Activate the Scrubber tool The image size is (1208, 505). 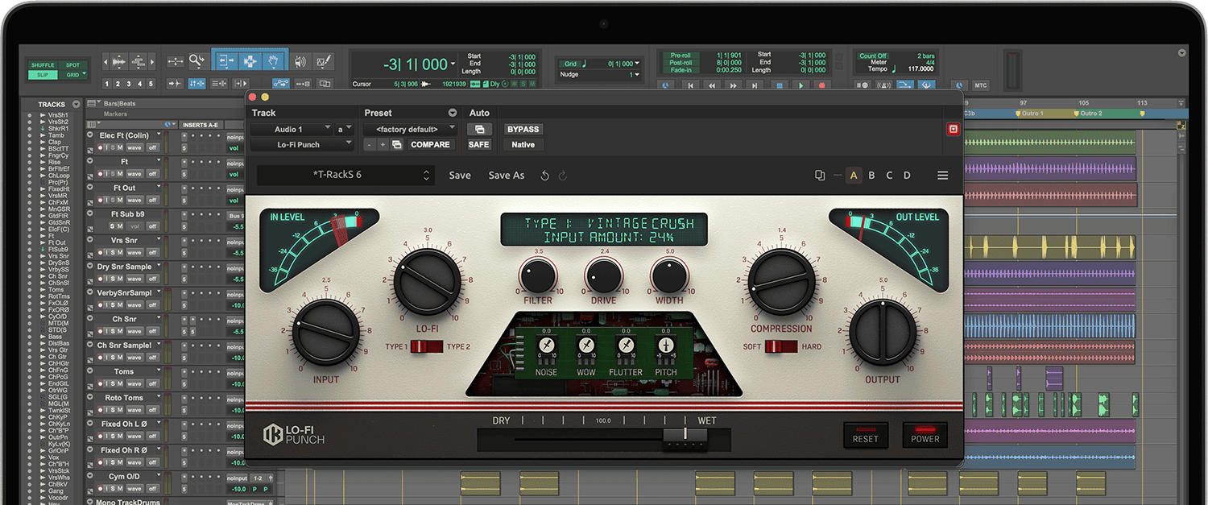(302, 62)
